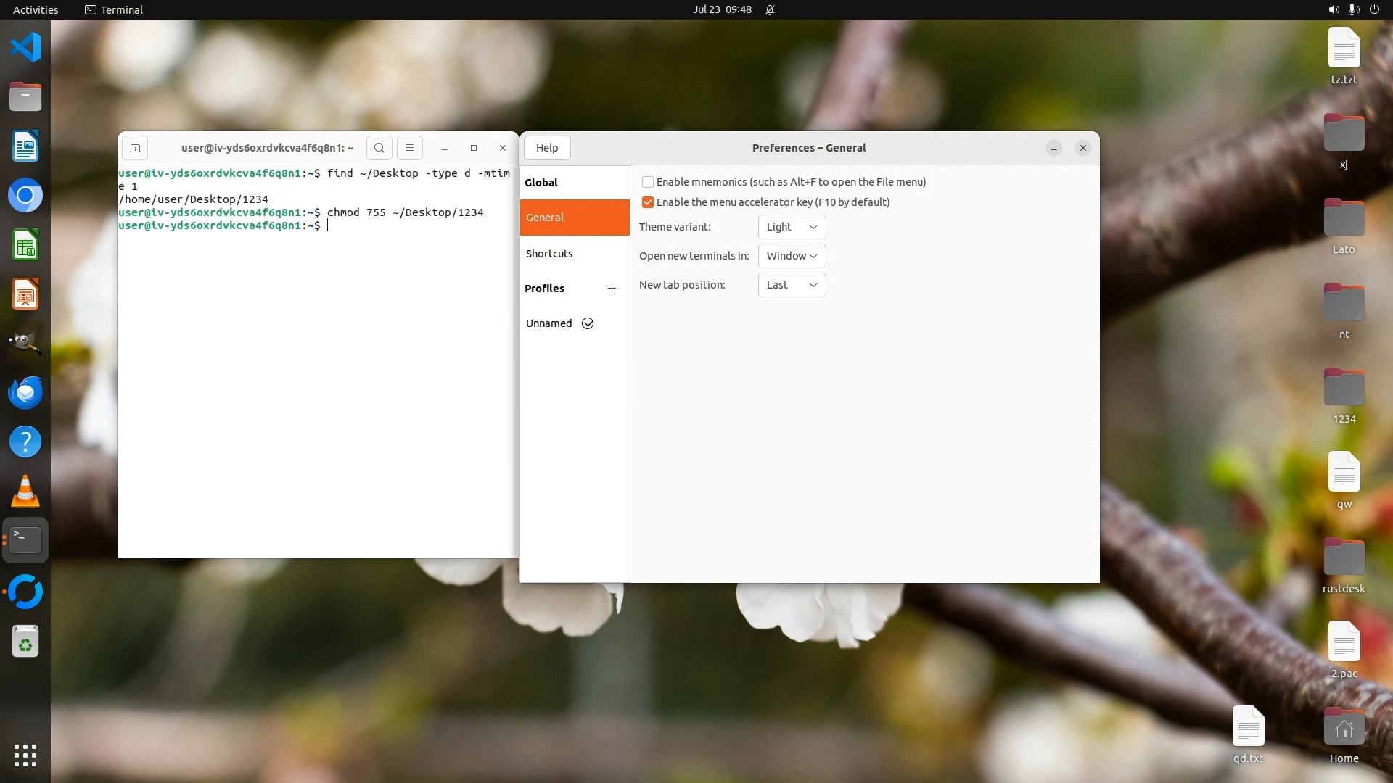
Task: Click the terminal search icon
Action: [x=379, y=148]
